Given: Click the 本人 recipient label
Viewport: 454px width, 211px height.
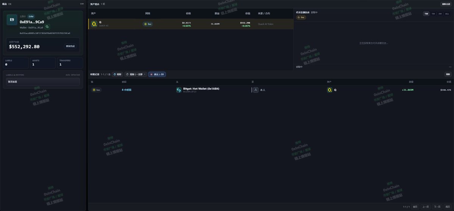Looking at the screenshot, I should coord(263,90).
